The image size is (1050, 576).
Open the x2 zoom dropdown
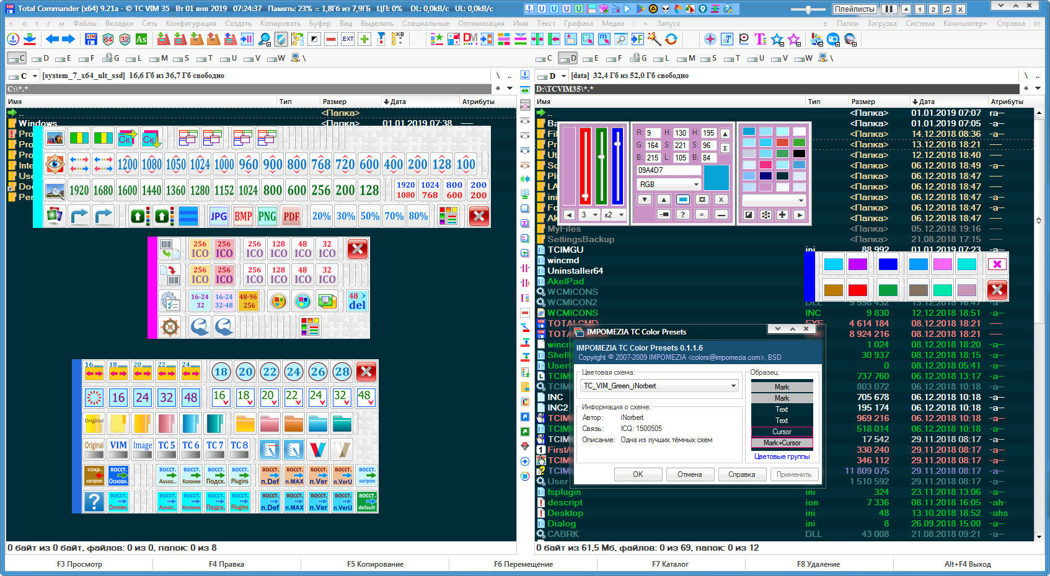click(x=614, y=214)
